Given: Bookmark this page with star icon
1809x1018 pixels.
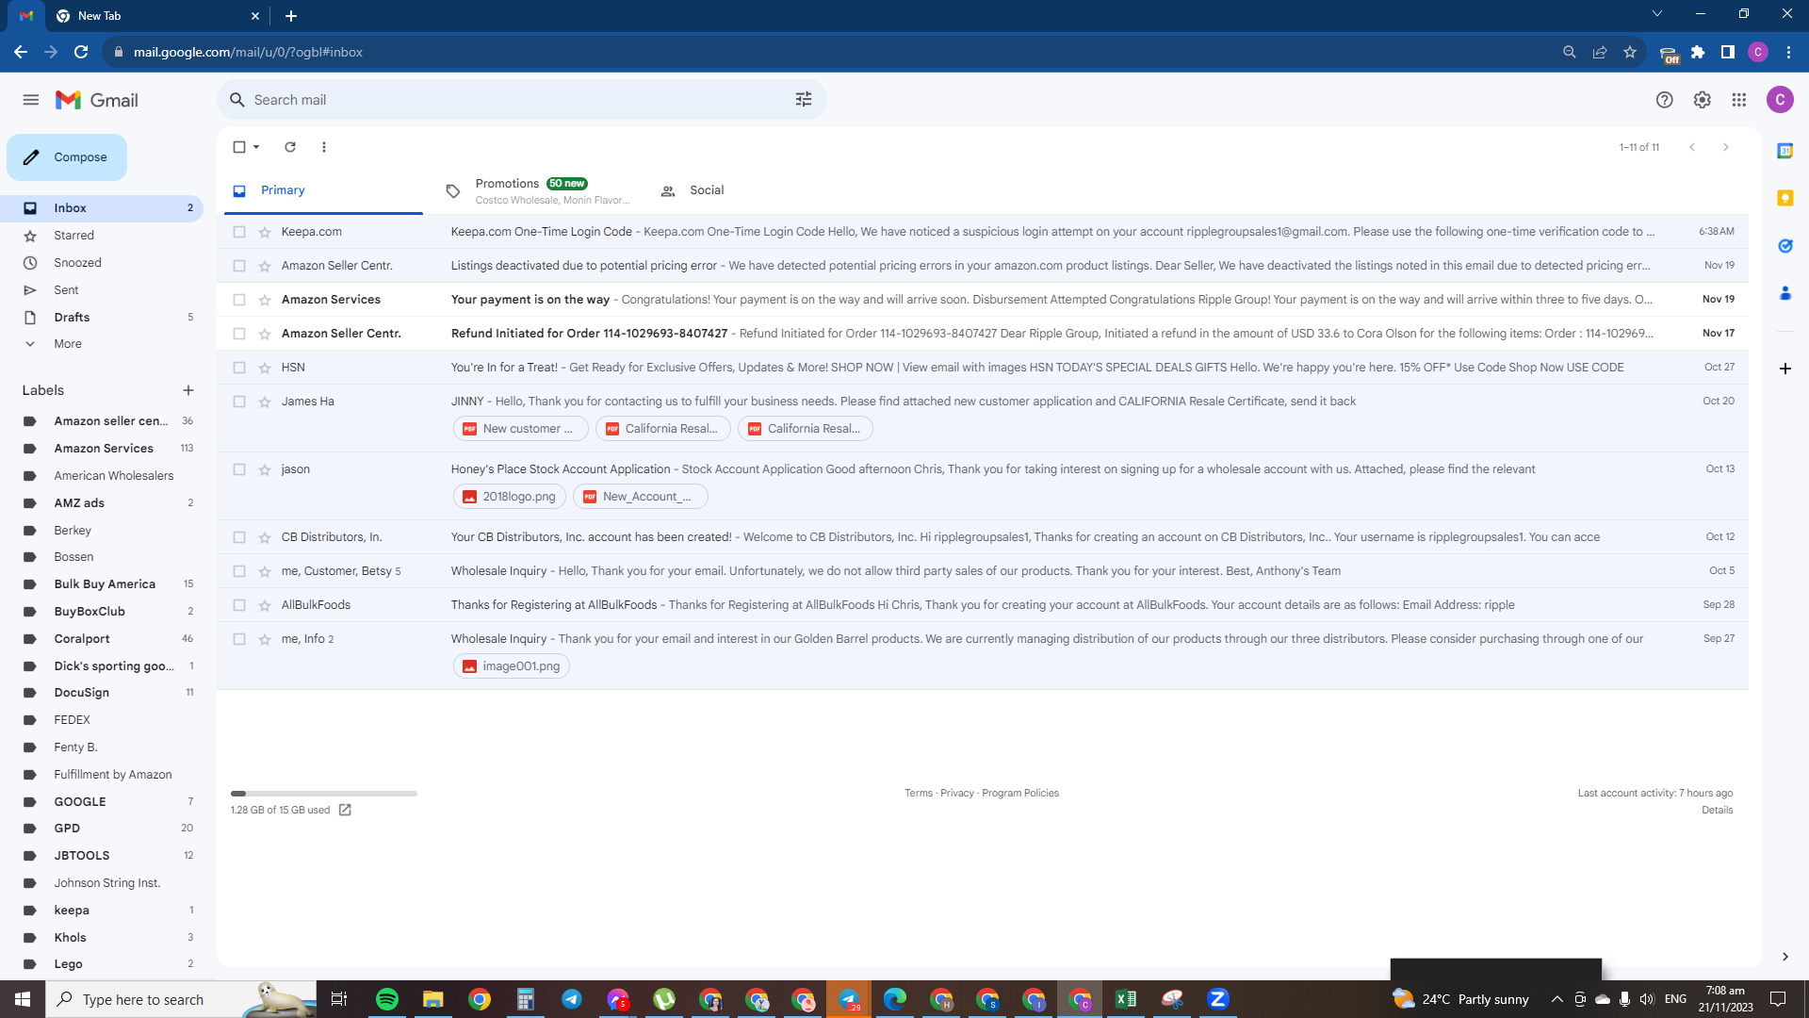Looking at the screenshot, I should (x=1630, y=52).
